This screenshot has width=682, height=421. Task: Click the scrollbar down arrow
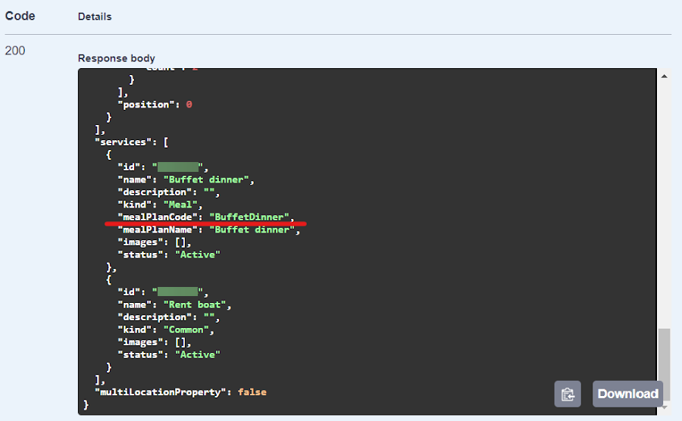pos(664,407)
